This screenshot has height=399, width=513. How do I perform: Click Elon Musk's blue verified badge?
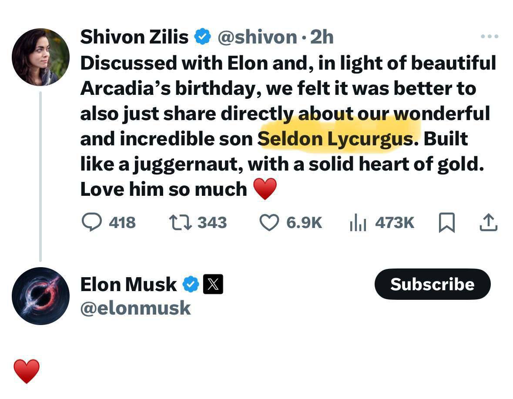(x=191, y=285)
